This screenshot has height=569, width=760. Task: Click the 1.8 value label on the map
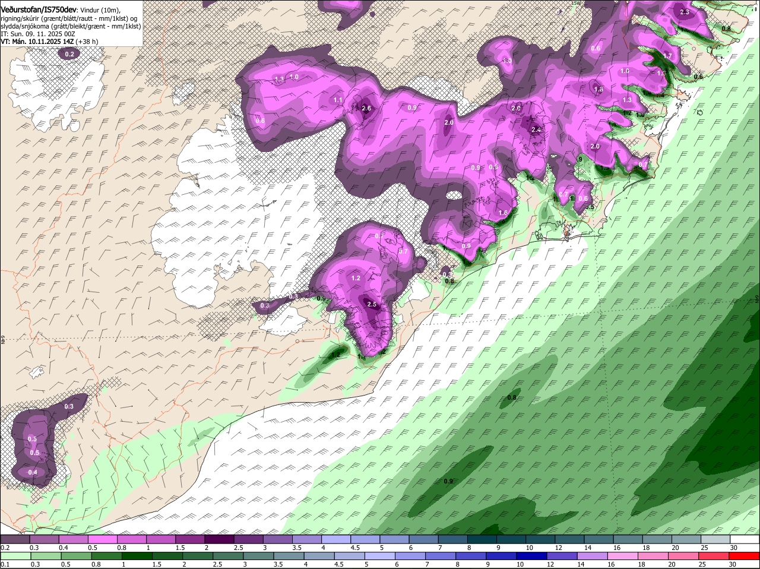pos(598,89)
